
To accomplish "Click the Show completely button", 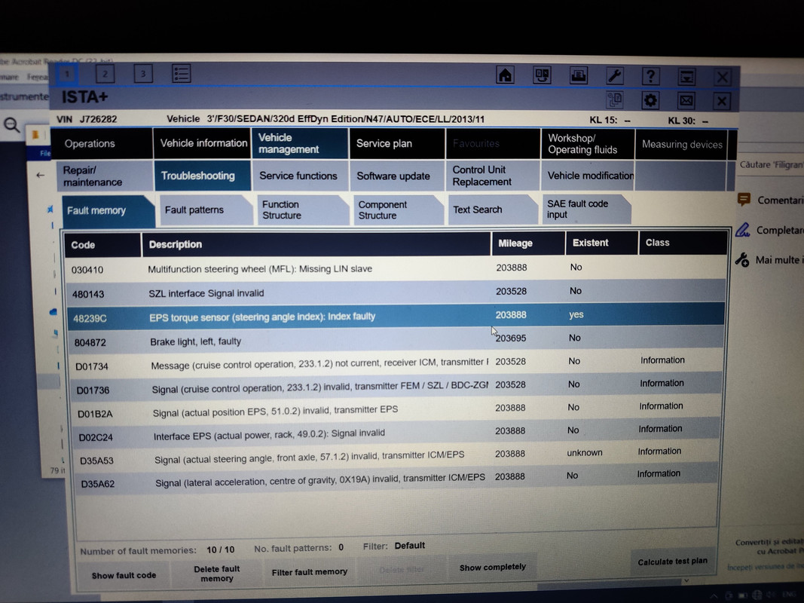I will tap(493, 567).
